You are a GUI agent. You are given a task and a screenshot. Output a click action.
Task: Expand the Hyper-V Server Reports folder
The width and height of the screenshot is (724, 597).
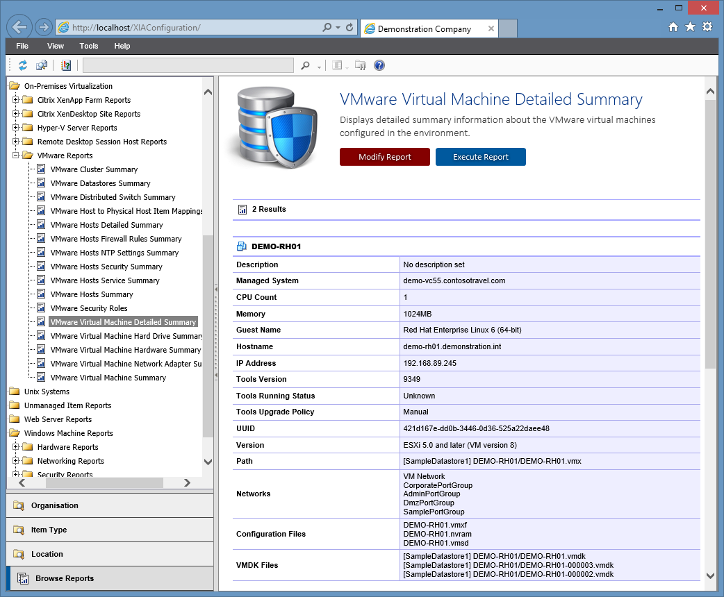[14, 127]
